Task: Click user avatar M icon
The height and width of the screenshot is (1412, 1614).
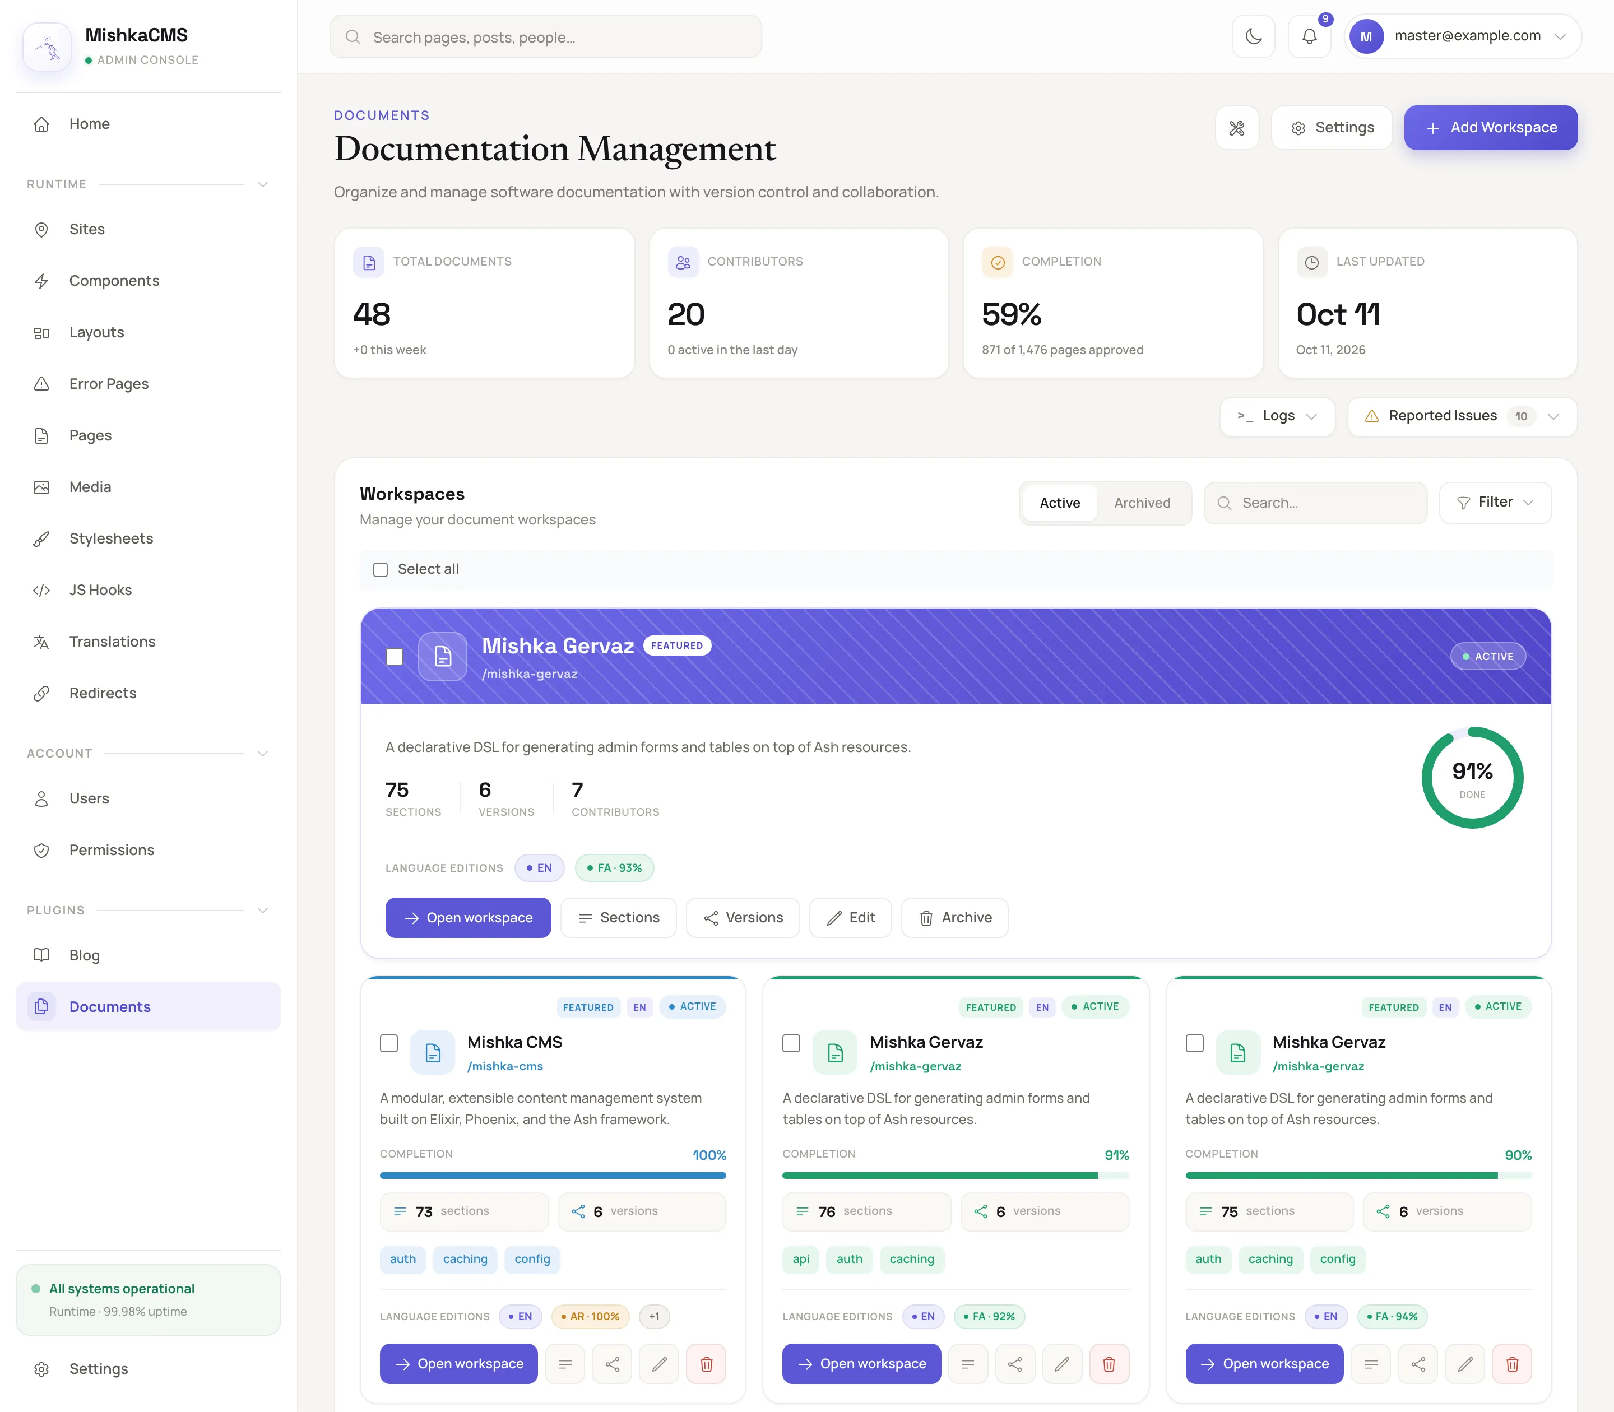Action: click(1366, 36)
